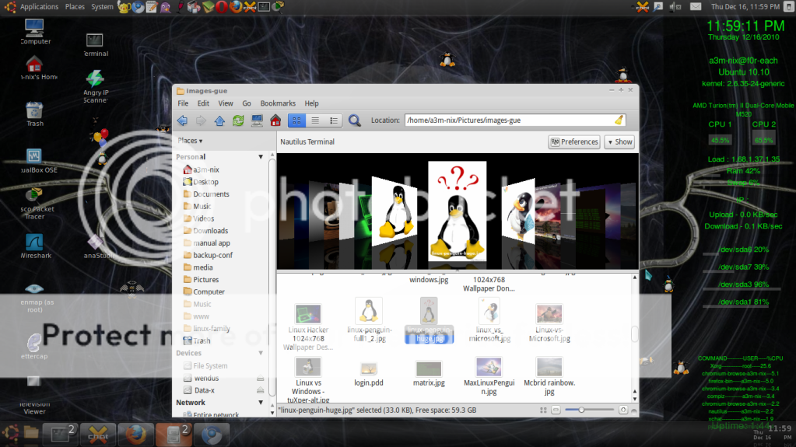Launch Chromium from the top panel
The height and width of the screenshot is (447, 796).
tap(138, 6)
